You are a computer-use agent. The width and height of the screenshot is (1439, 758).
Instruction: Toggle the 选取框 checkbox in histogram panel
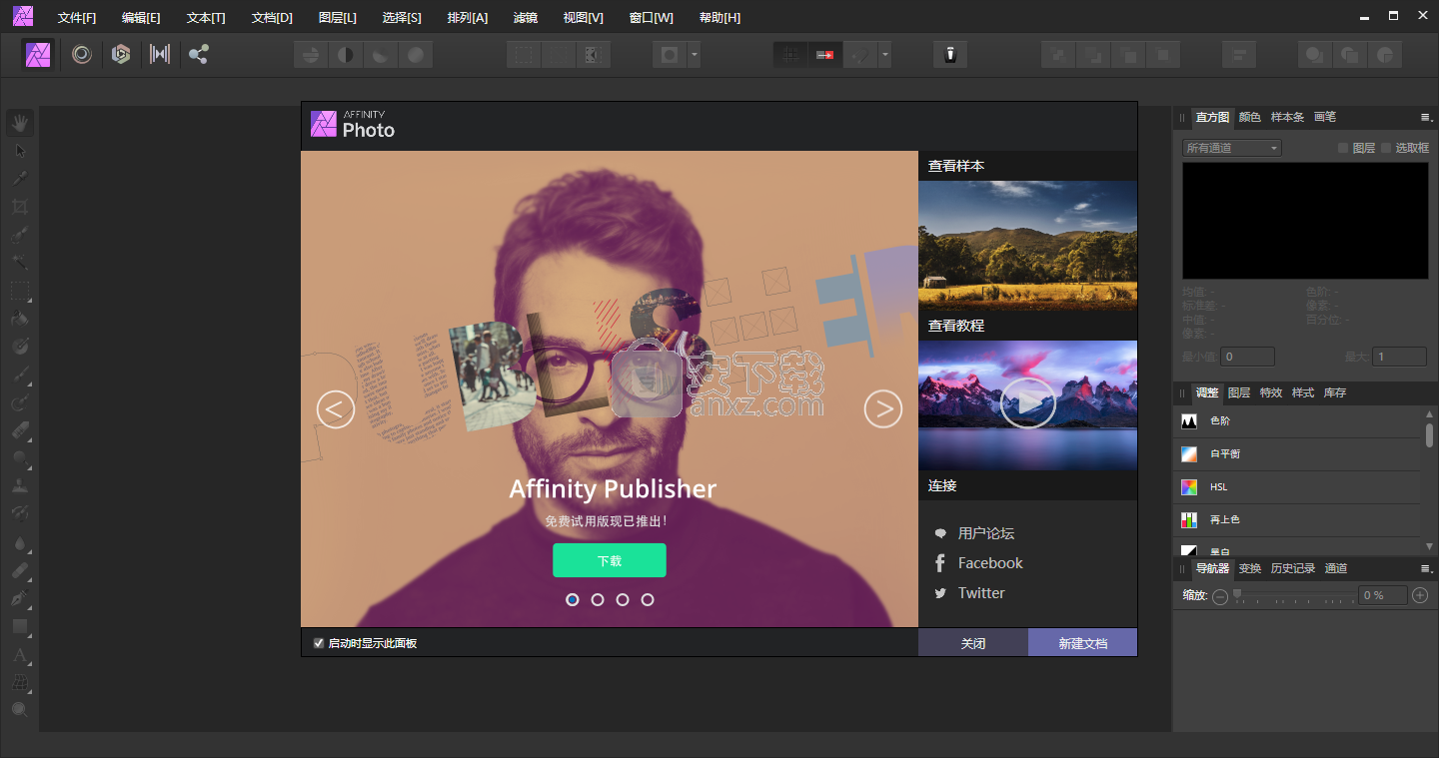click(1386, 148)
